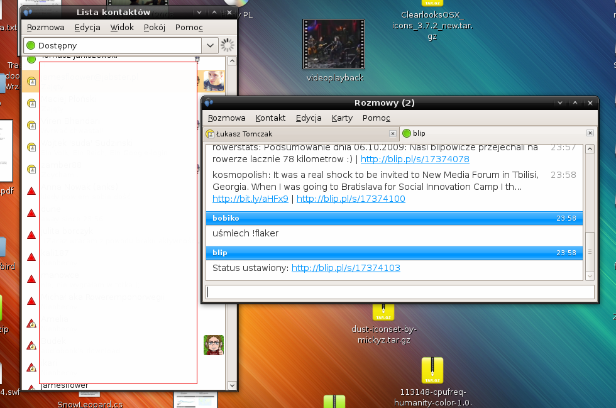Select the 113148-cpufreq-humanity-color archive icon
The width and height of the screenshot is (616, 408).
click(432, 371)
